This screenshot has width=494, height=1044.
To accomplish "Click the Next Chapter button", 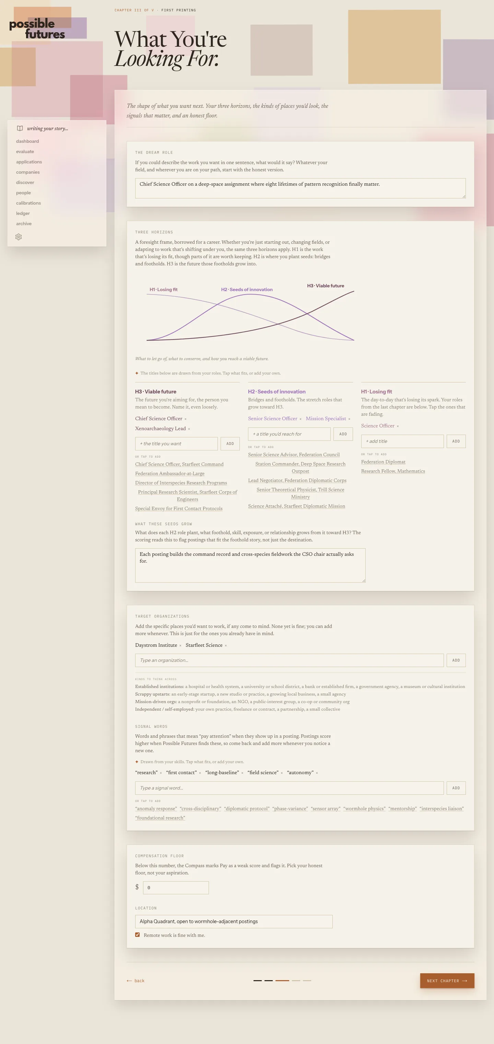I will point(447,980).
